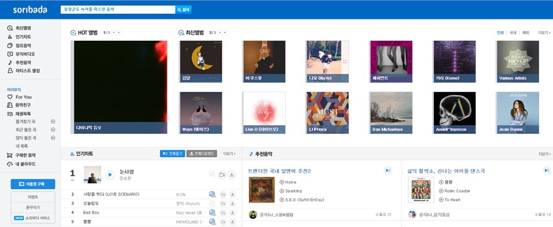Image resolution: width=553 pixels, height=227 pixels.
Task: Go to previous page of 최신앨범
Action: pyautogui.click(x=220, y=33)
